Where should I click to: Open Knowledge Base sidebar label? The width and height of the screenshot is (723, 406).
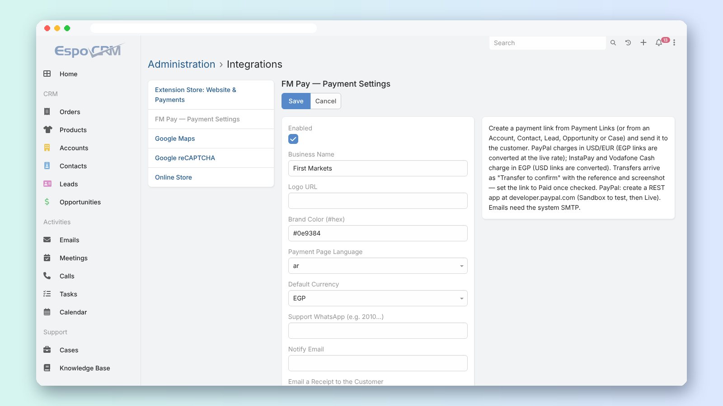[x=85, y=368]
